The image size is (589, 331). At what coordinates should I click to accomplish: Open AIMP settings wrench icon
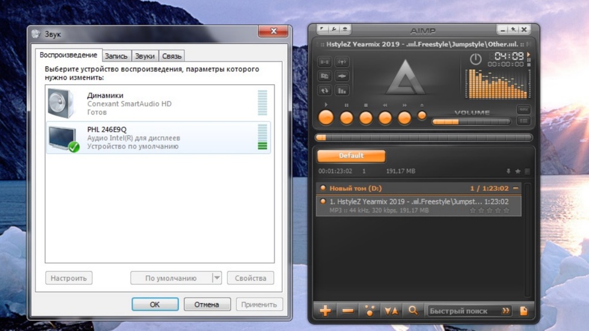[334, 29]
